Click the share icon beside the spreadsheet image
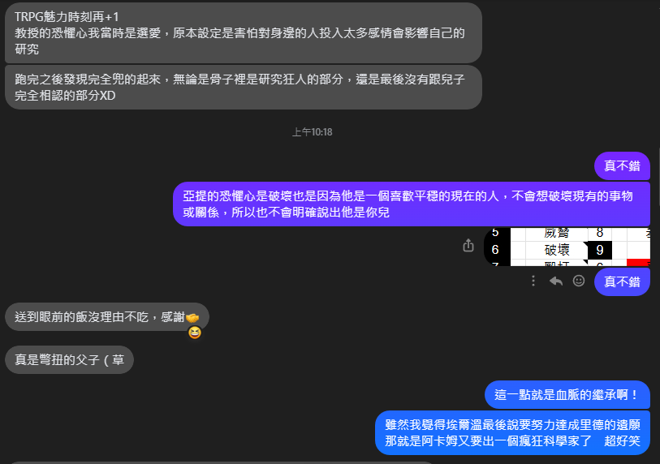660x464 pixels. tap(468, 245)
